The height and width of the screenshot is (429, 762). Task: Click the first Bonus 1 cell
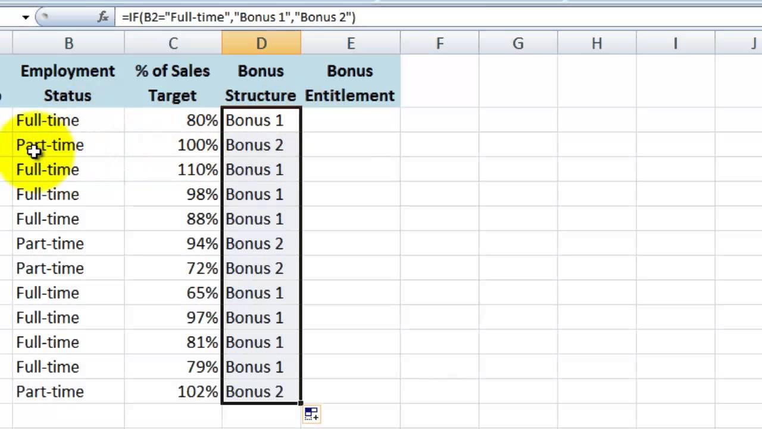261,120
